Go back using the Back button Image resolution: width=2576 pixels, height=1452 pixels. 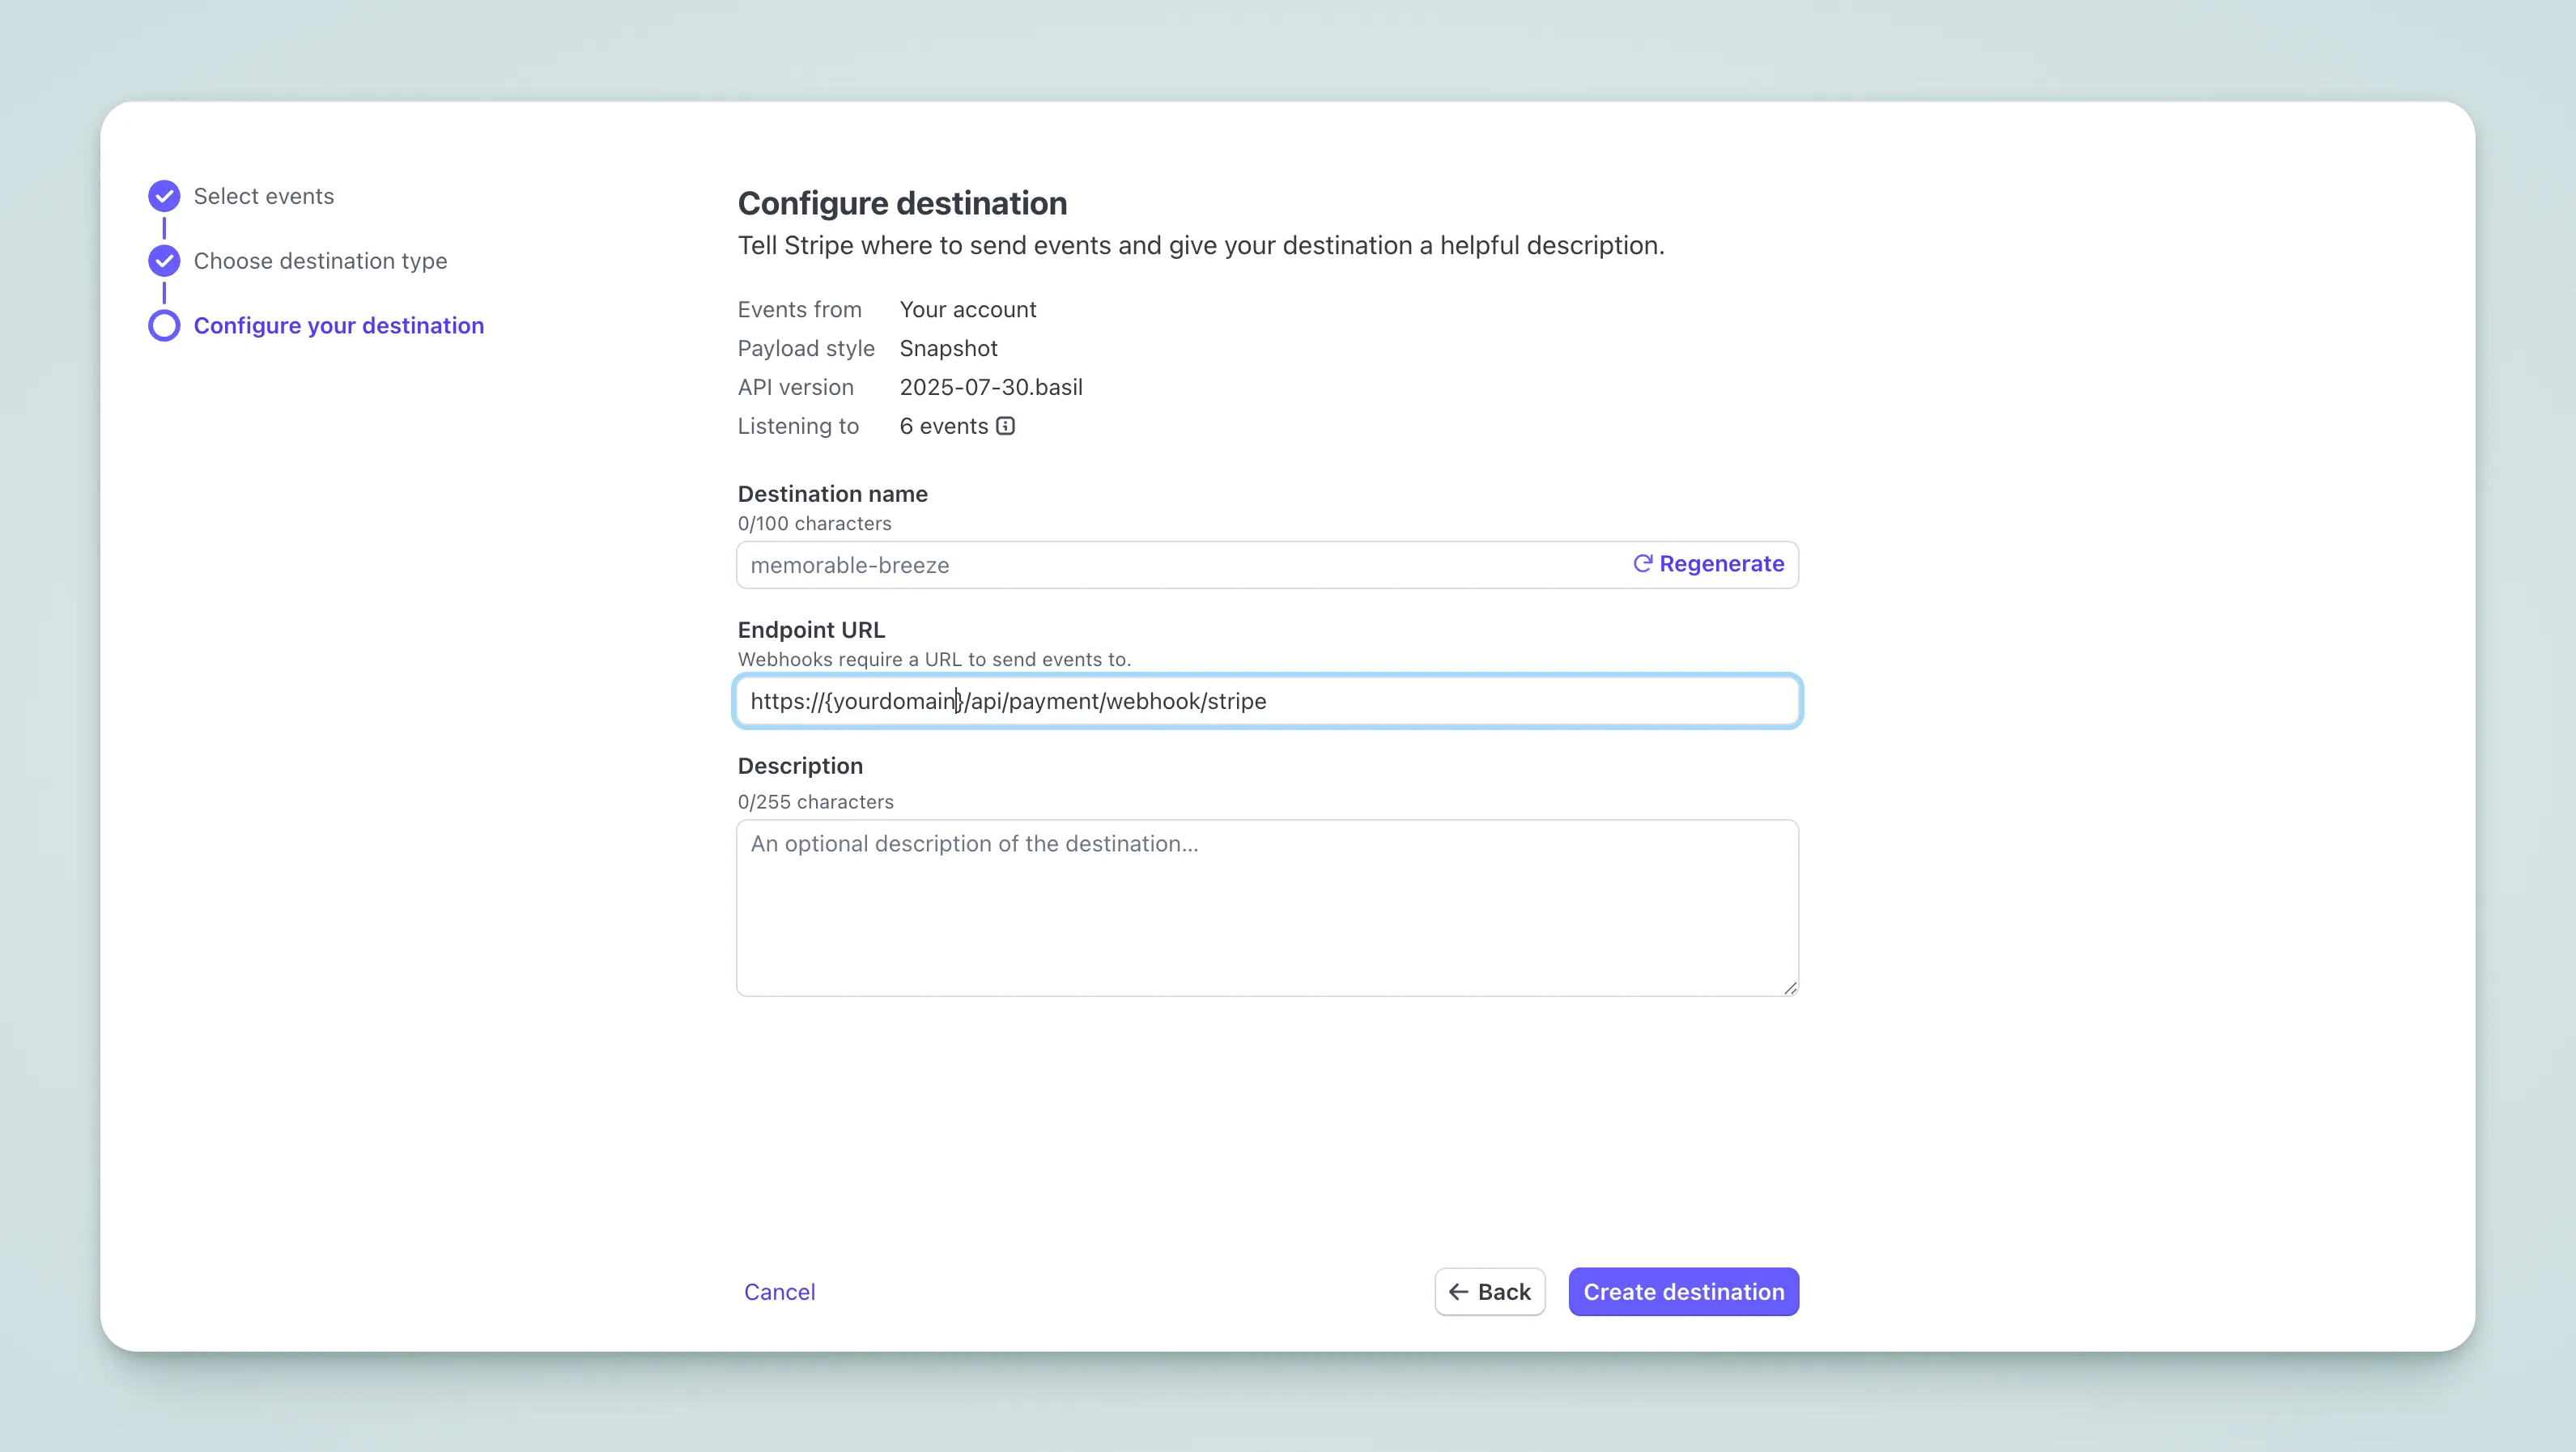[x=1489, y=1292]
